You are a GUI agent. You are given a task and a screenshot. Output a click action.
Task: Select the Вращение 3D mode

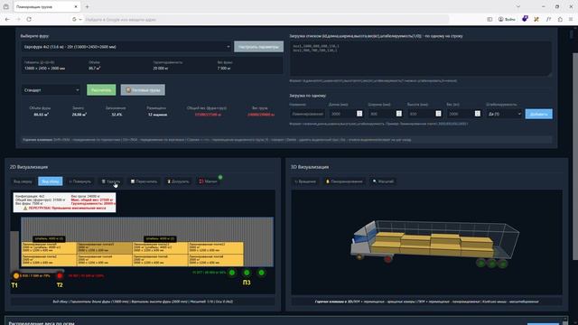[x=305, y=181]
